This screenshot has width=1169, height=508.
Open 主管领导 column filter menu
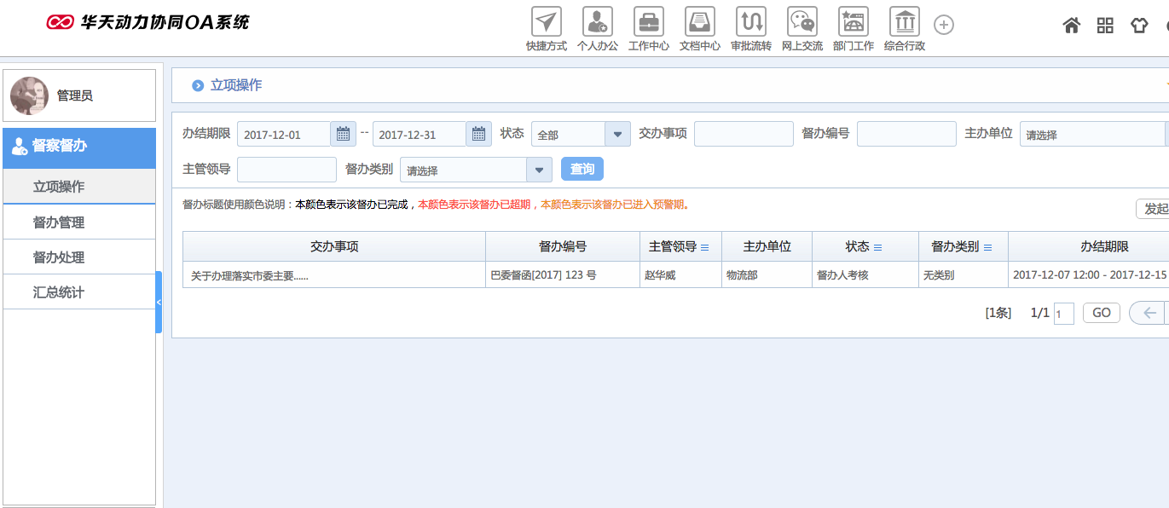point(705,247)
